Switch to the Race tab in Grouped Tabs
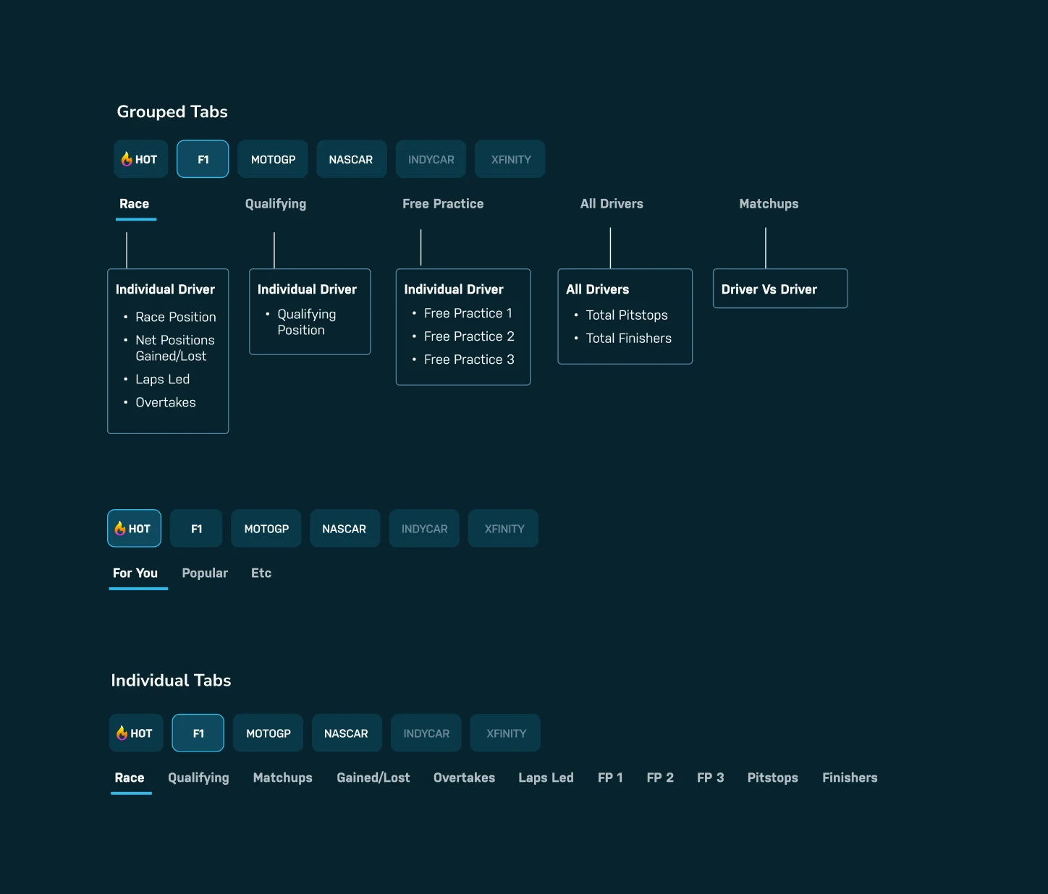Viewport: 1048px width, 894px height. click(x=135, y=203)
